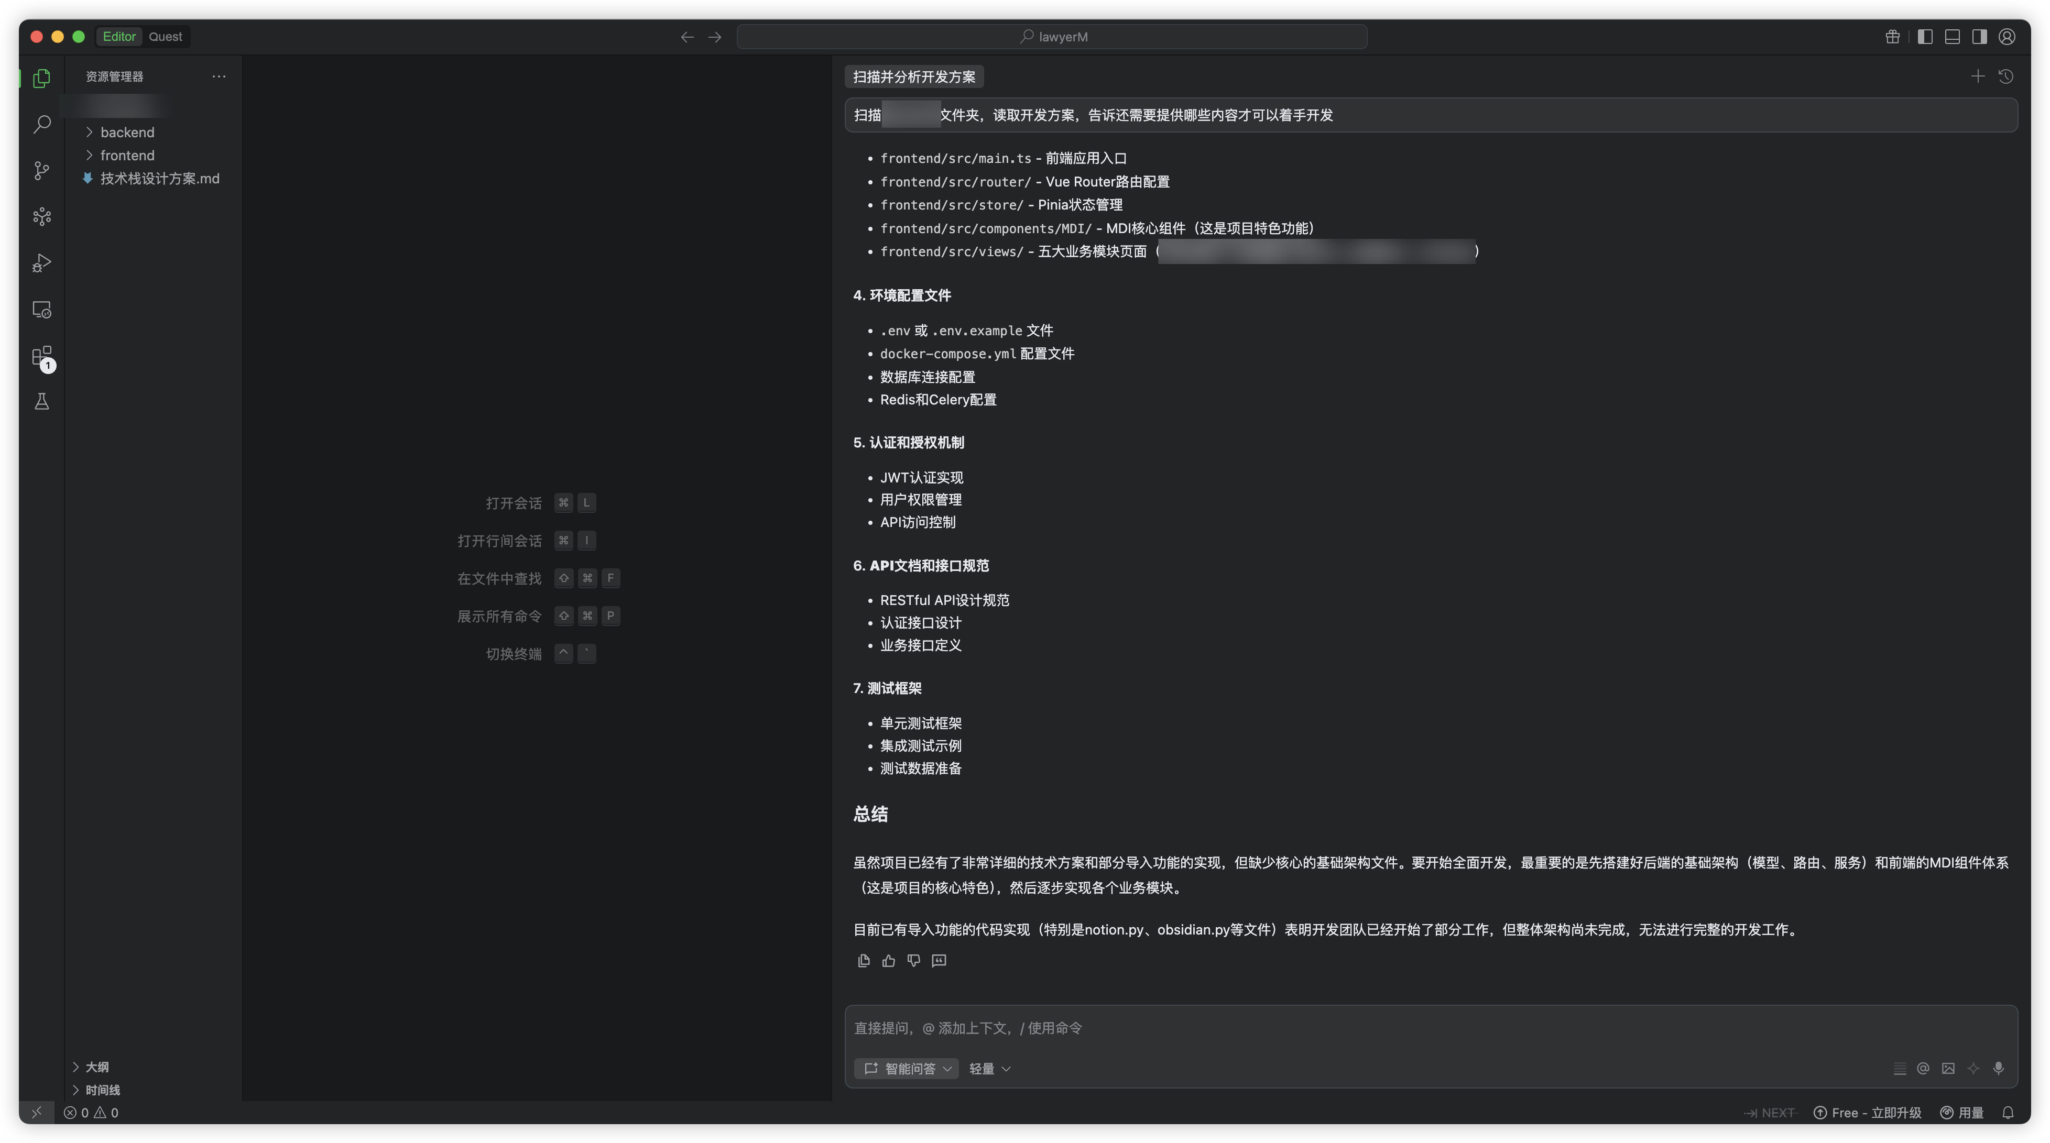
Task: Click 用量 usage in status bar
Action: click(x=1962, y=1112)
